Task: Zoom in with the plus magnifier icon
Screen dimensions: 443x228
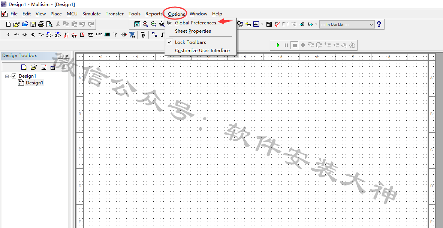Action: [x=145, y=24]
